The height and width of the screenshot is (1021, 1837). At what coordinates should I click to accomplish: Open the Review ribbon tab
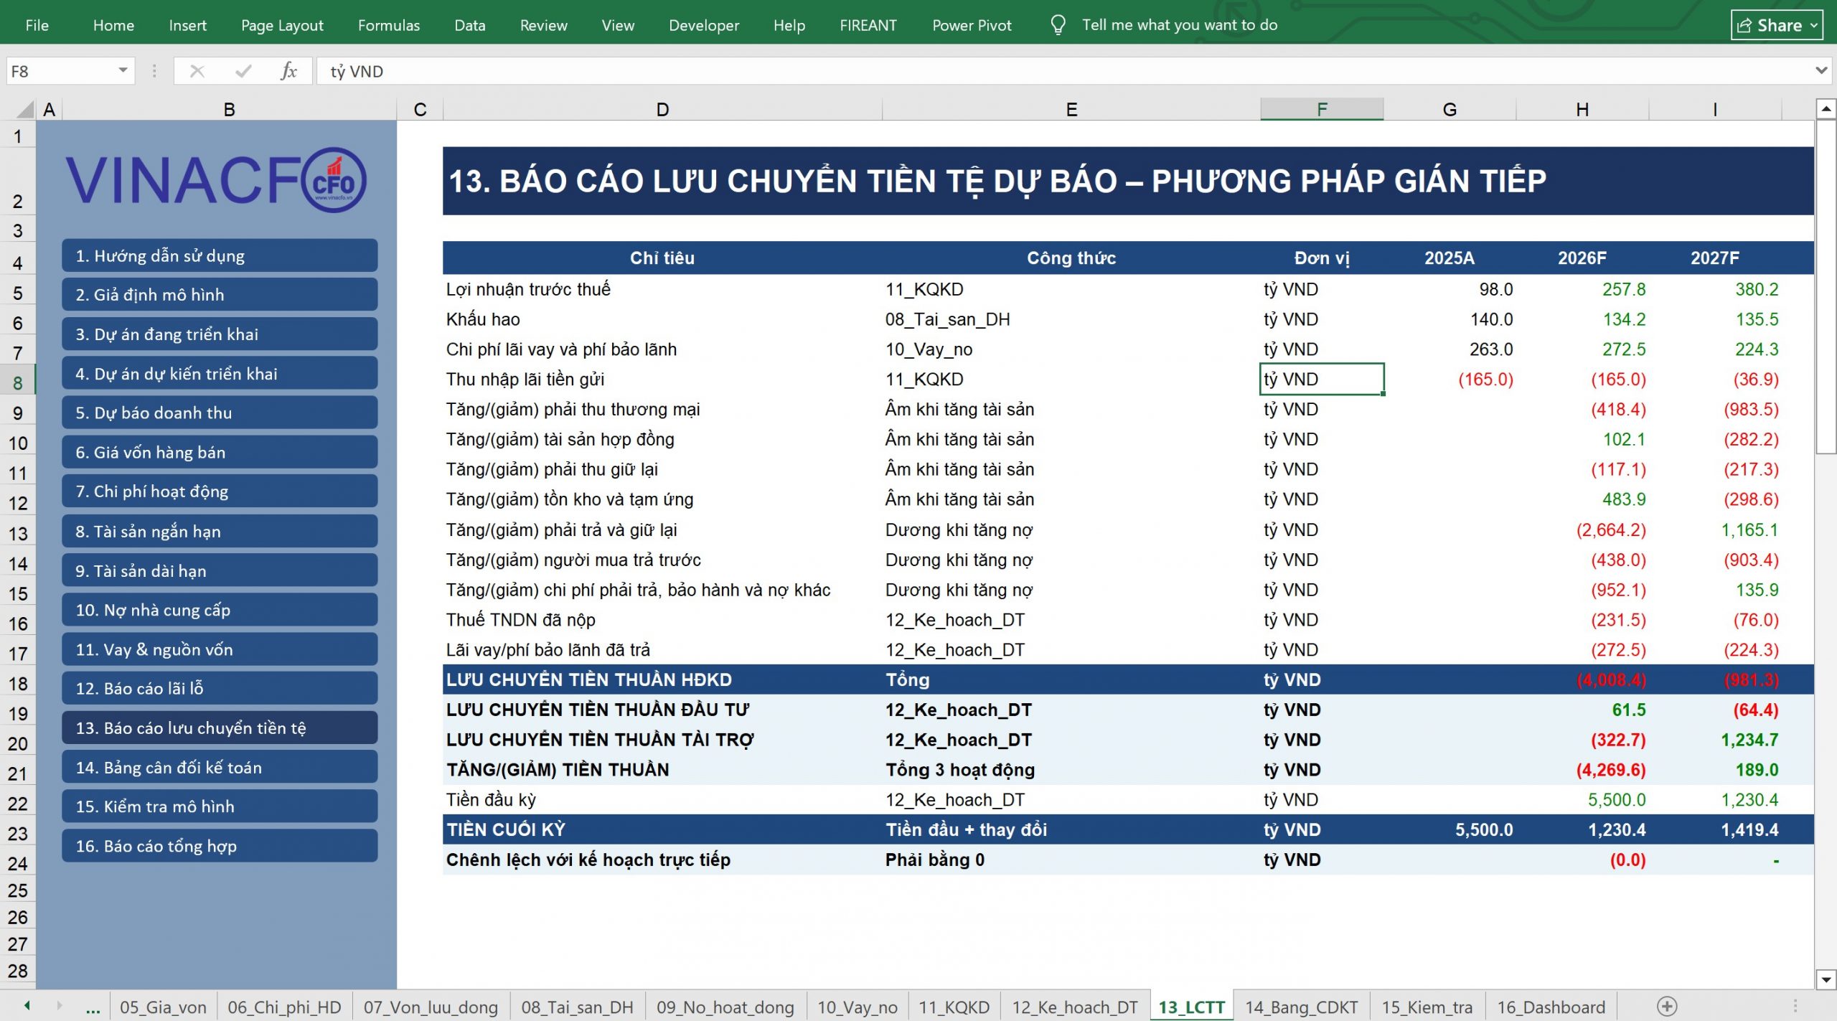[x=543, y=25]
